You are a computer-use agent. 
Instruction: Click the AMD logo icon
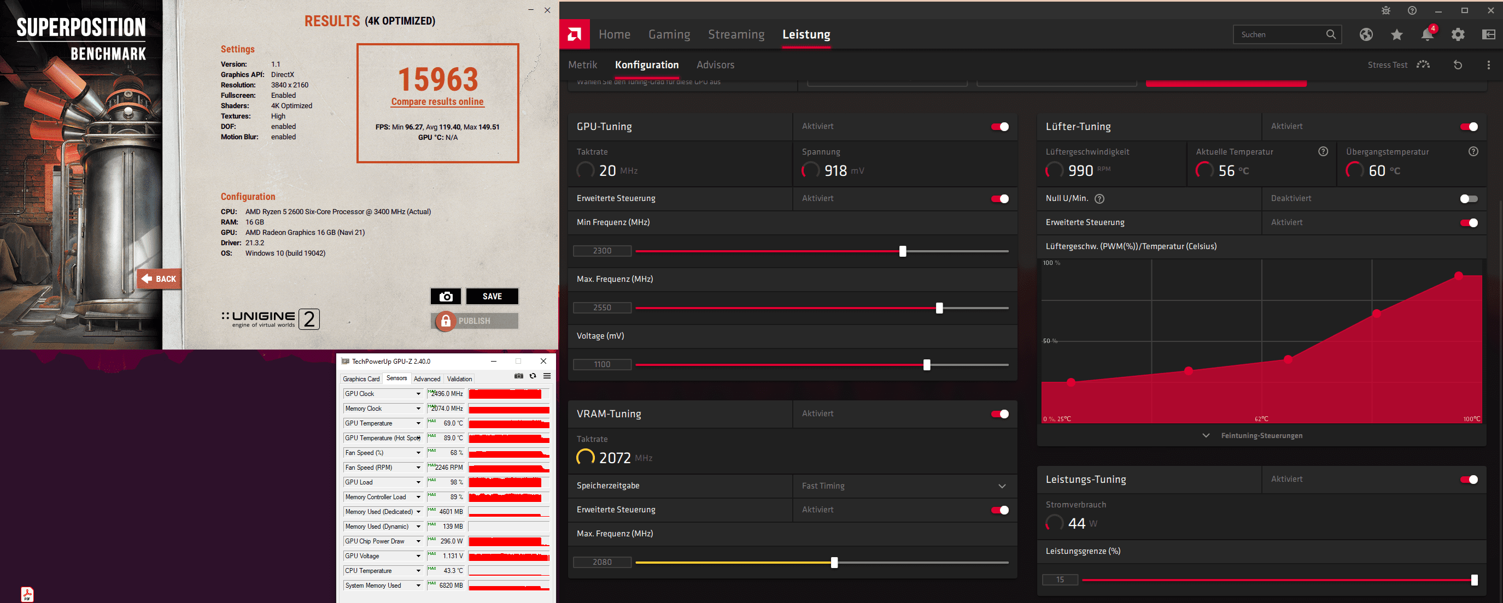[574, 34]
